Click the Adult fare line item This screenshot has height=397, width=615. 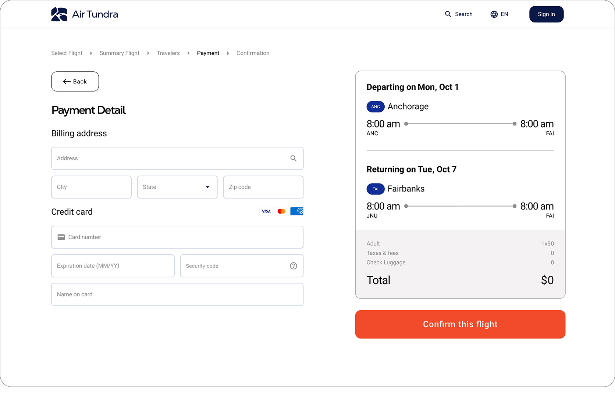(x=460, y=244)
